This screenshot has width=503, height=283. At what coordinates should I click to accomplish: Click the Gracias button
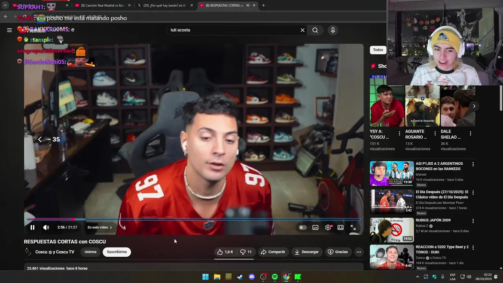click(x=338, y=252)
